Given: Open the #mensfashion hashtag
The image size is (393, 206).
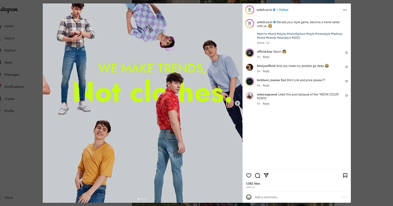Looking at the screenshot, I should pyautogui.click(x=296, y=34).
